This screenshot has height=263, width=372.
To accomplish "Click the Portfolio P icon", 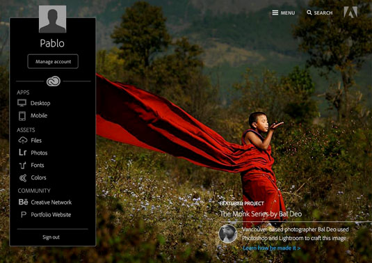I will point(24,214).
